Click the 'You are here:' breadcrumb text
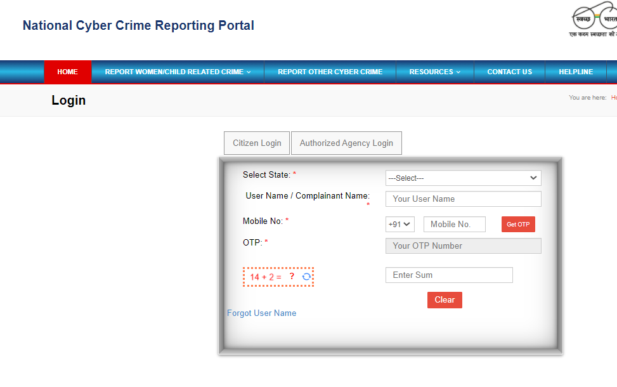 click(x=587, y=98)
